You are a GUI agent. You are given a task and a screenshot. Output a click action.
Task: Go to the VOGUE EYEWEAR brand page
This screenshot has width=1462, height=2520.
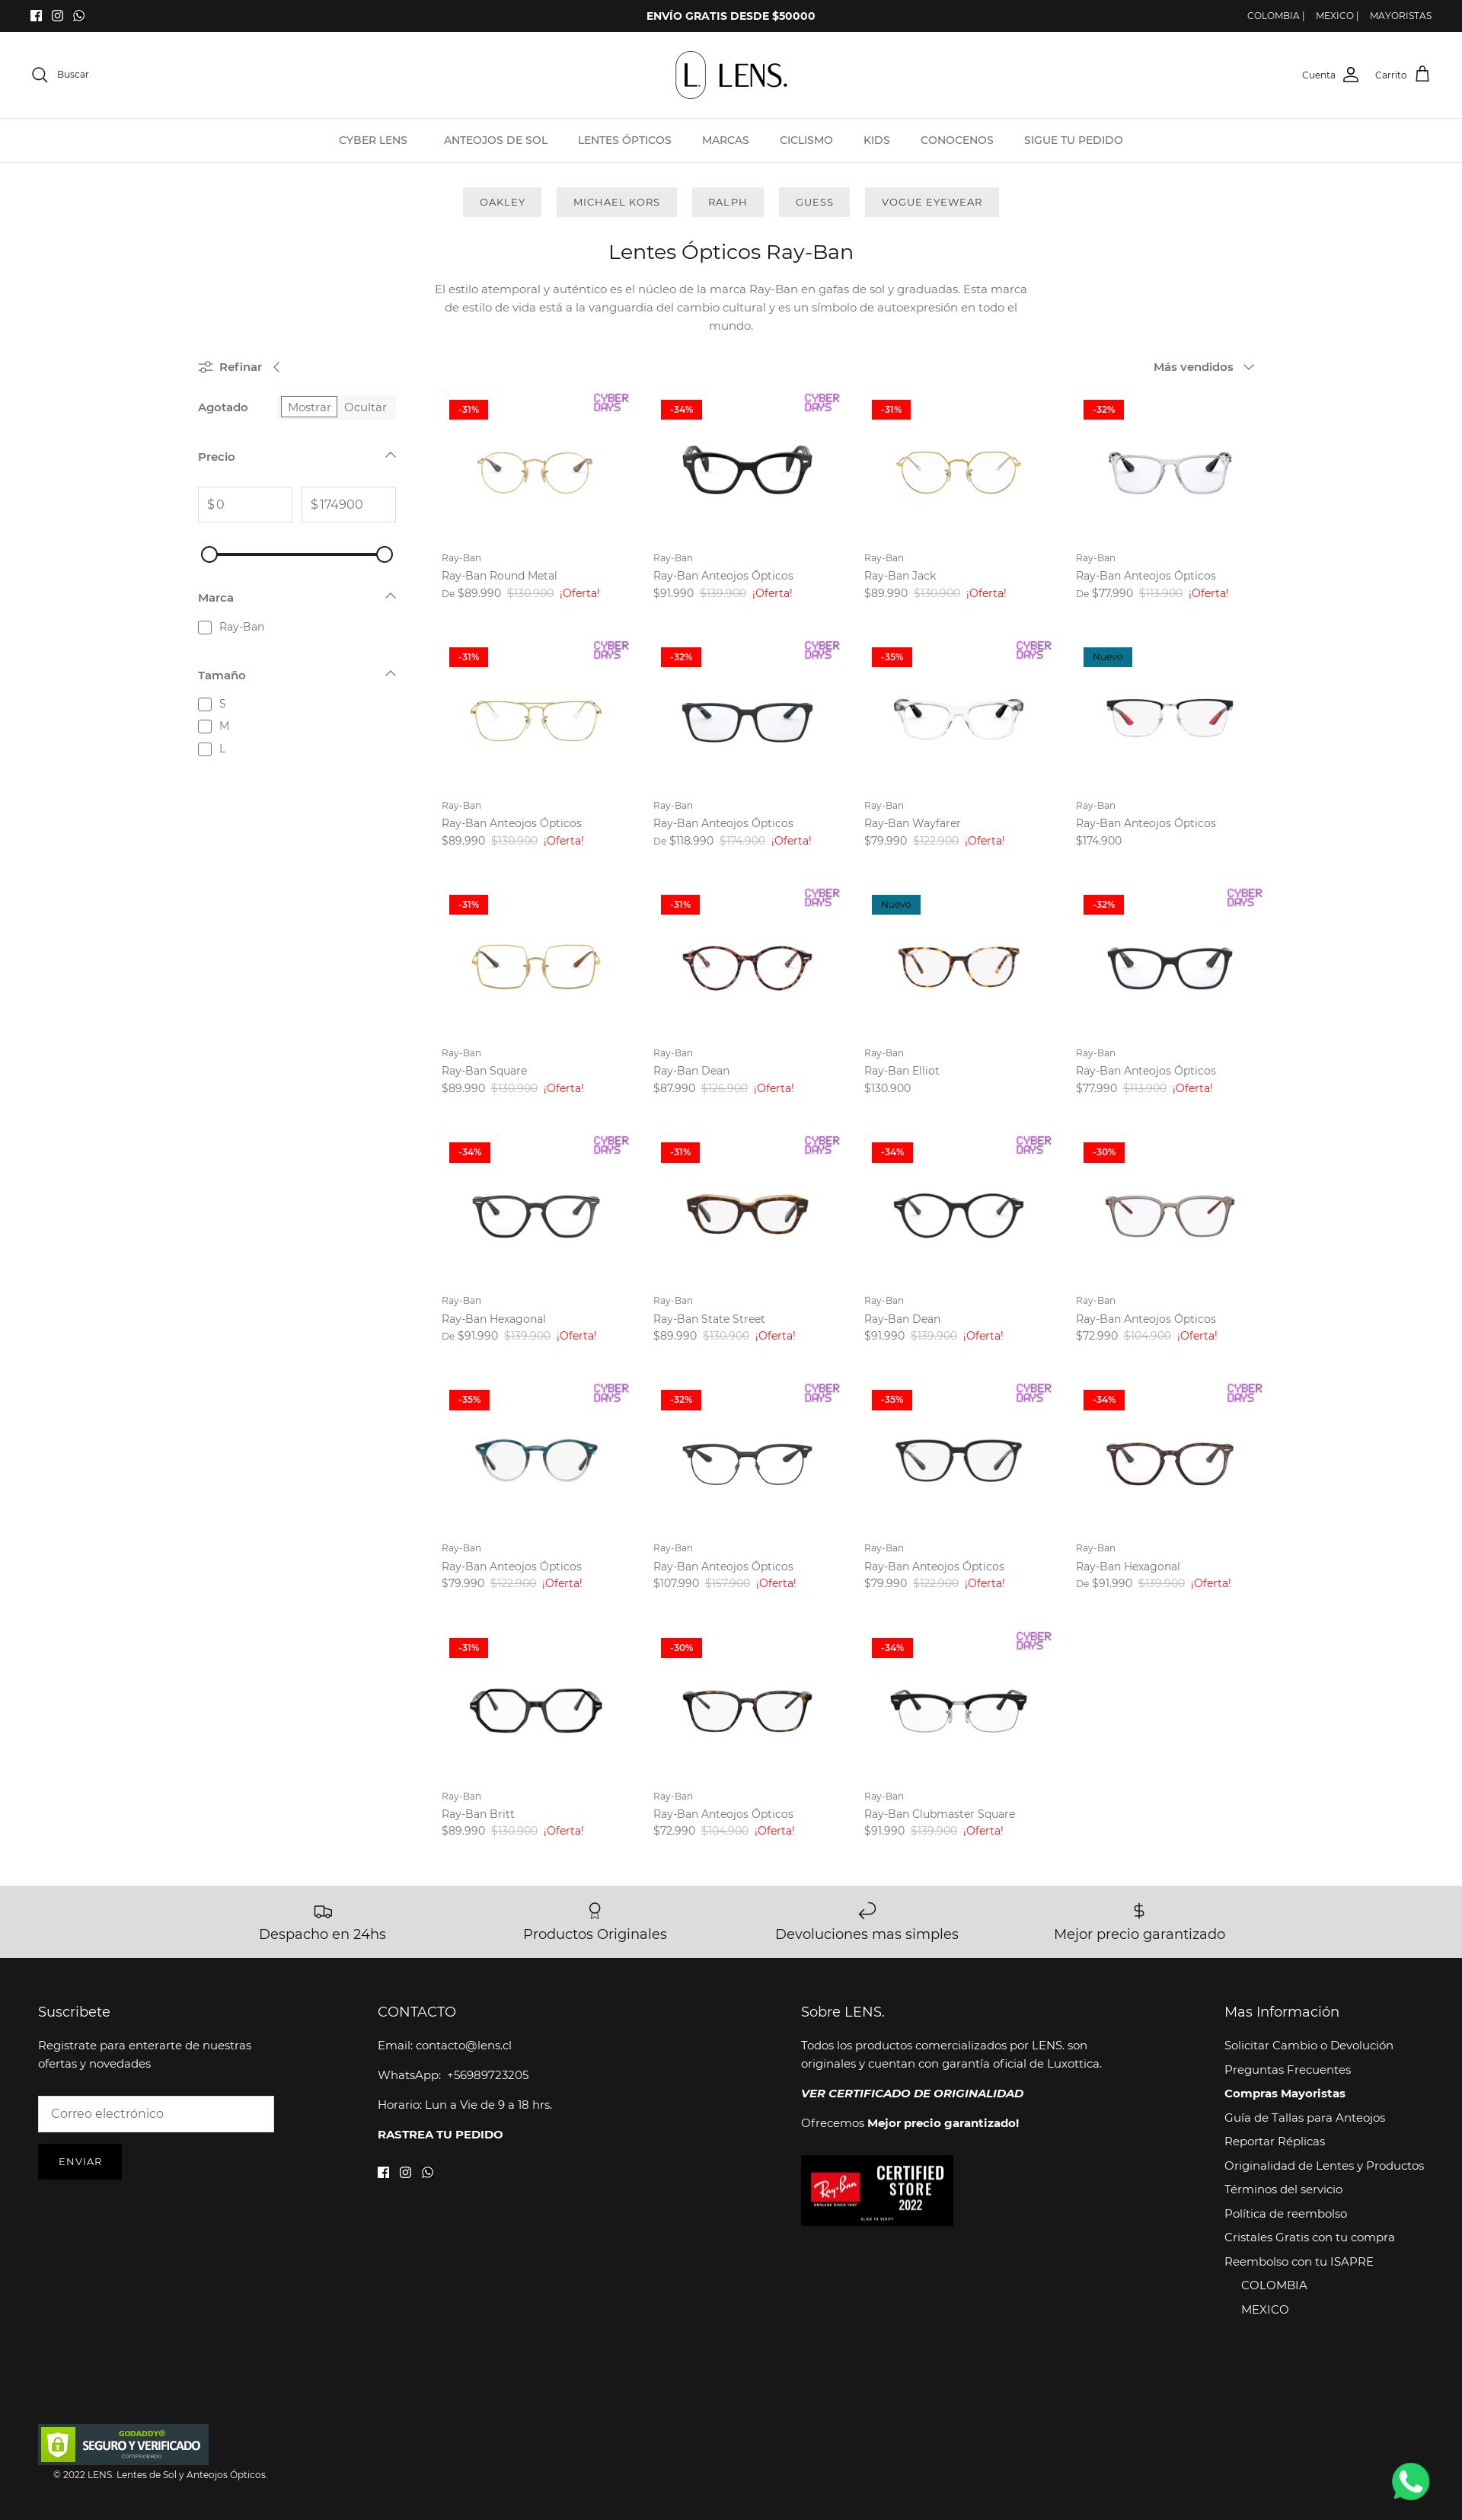coord(932,202)
